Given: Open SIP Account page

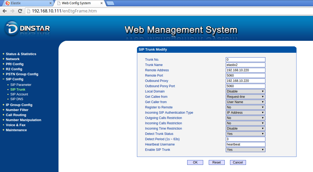Looking at the screenshot, I should pyautogui.click(x=19, y=94).
